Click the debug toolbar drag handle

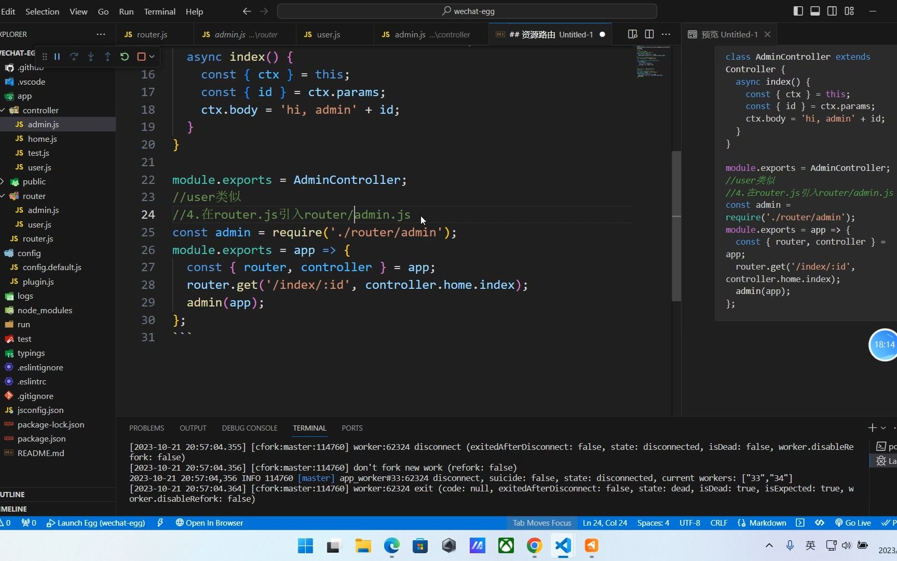click(x=45, y=57)
